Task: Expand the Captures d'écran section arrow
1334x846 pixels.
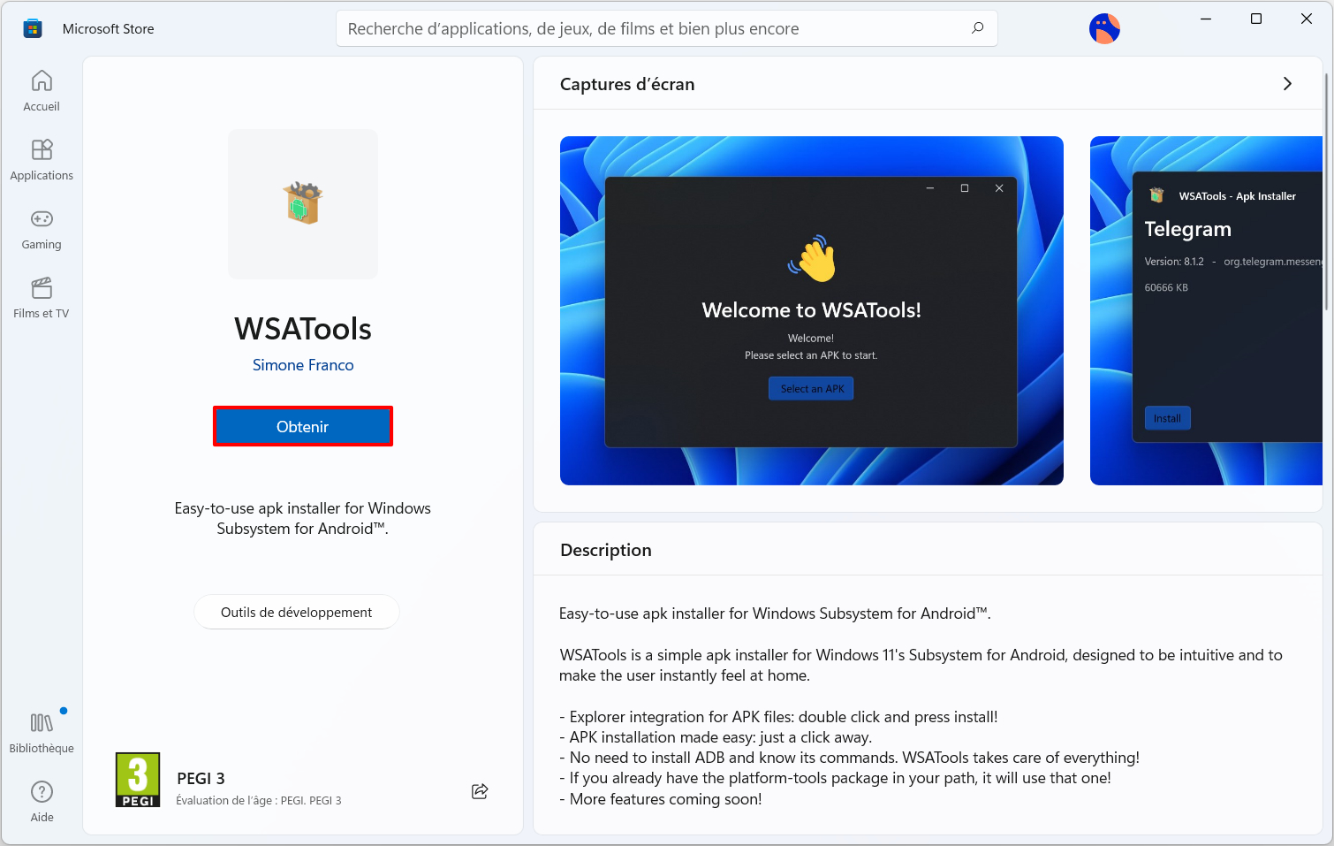Action: (1287, 84)
